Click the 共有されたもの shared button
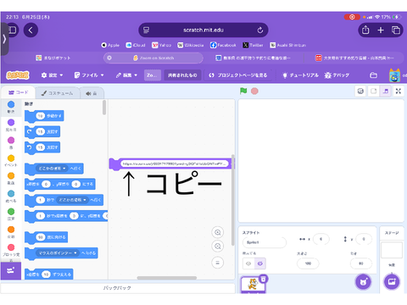 [x=182, y=75]
